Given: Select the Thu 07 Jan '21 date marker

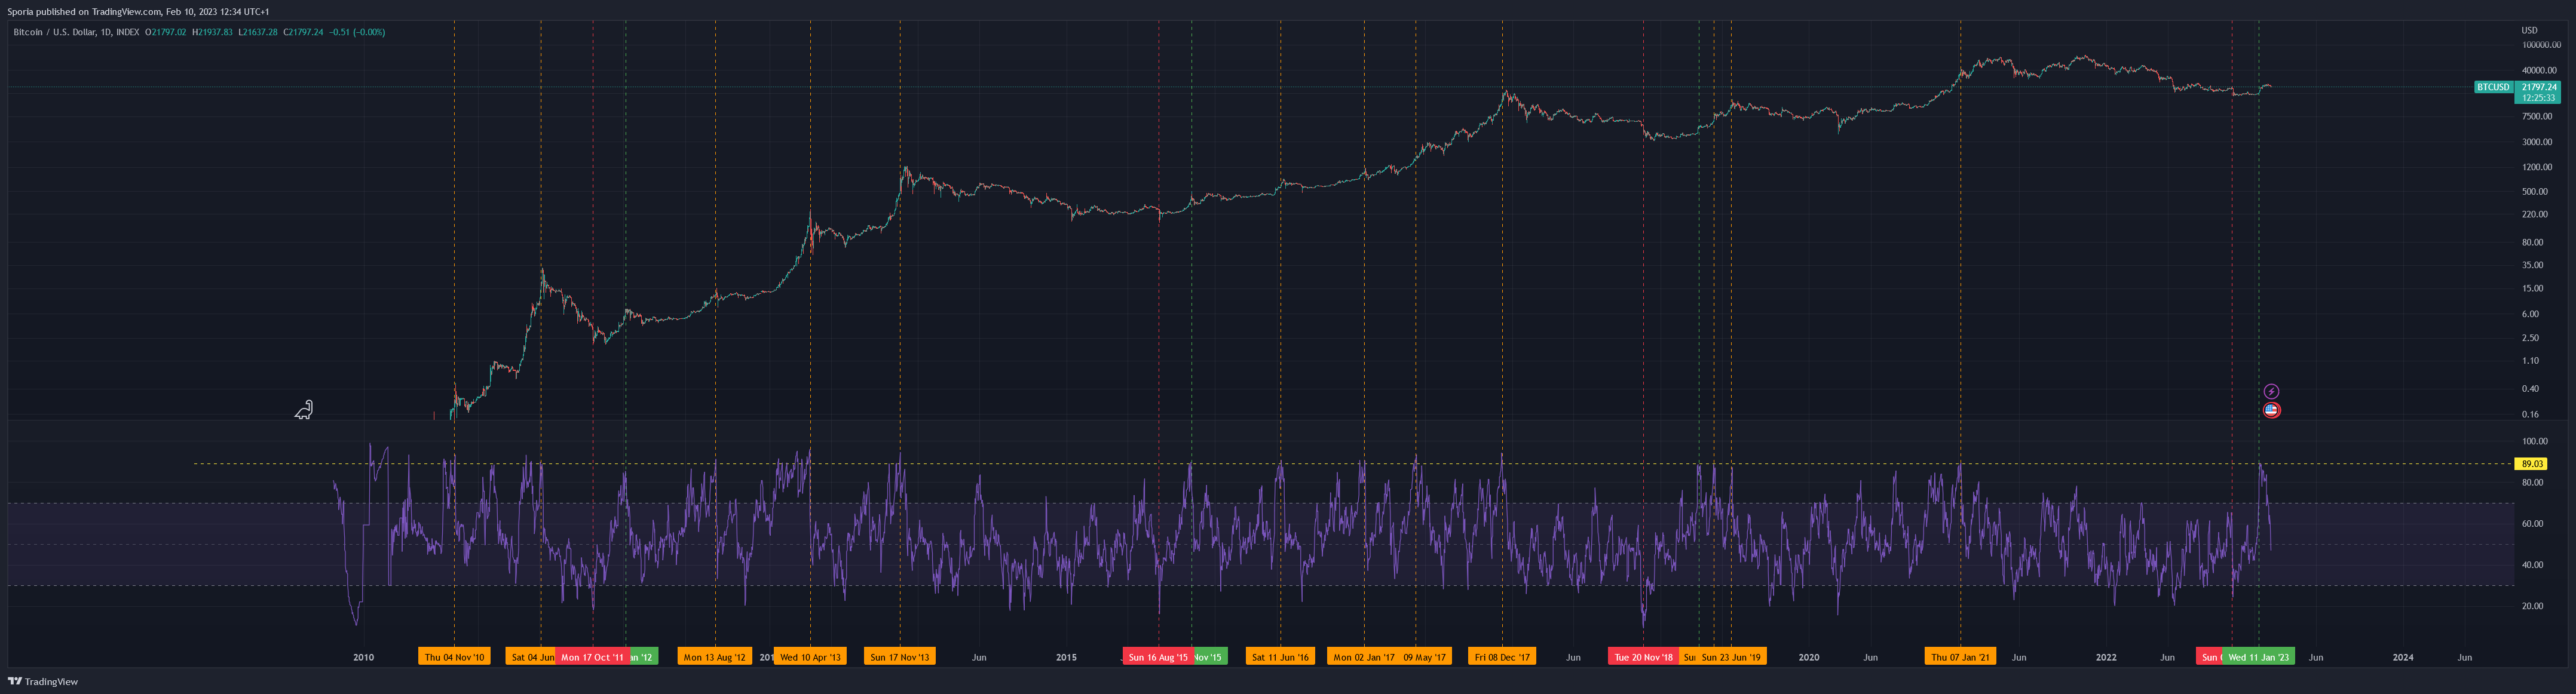Looking at the screenshot, I should coord(1960,657).
